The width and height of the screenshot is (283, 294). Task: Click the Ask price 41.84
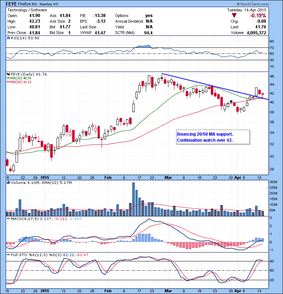coord(65,16)
